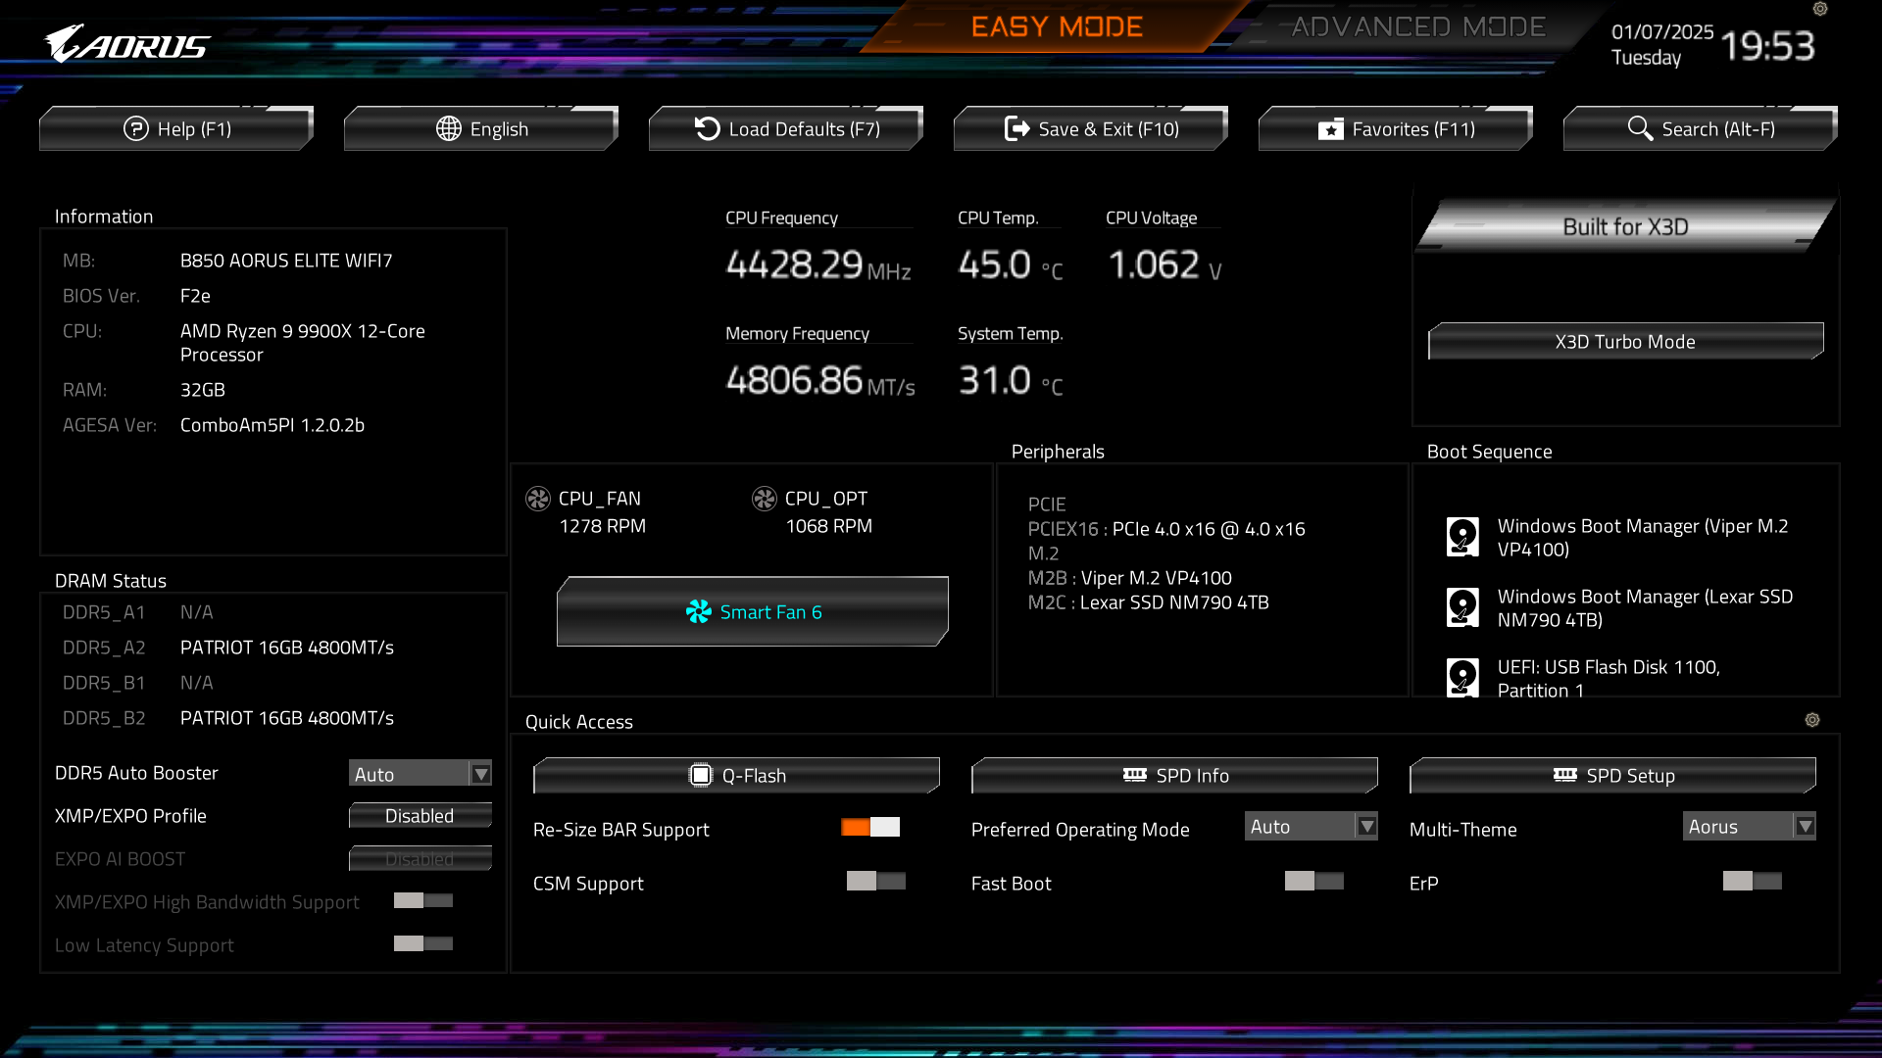Click CPU Frequency value 4428.29 MHz
This screenshot has height=1058, width=1882.
point(818,264)
